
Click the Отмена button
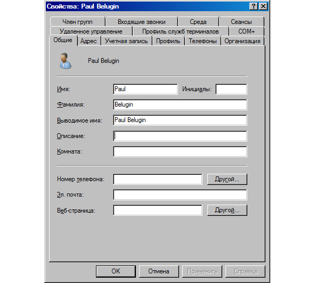(159, 271)
